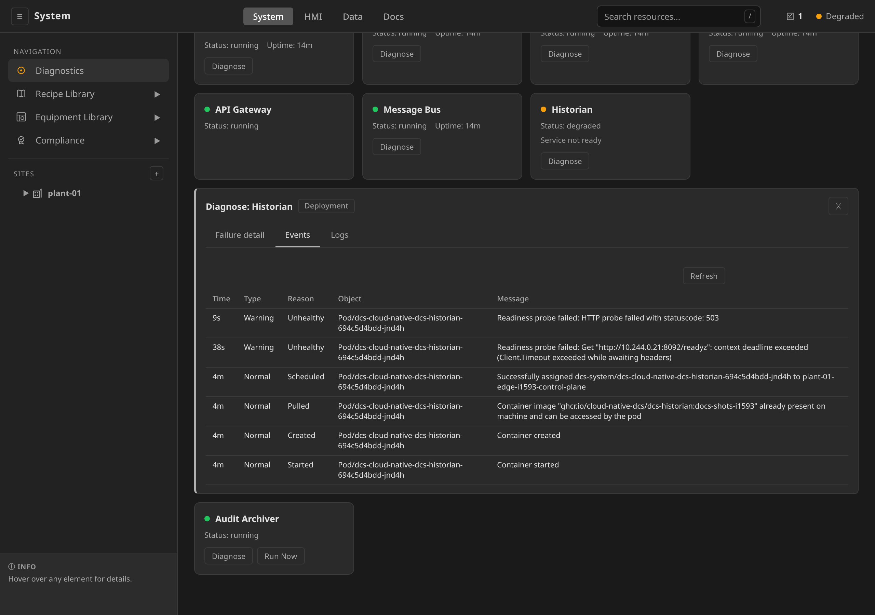The height and width of the screenshot is (615, 875).
Task: Click the Diagnostics target icon in navigation
Action: point(21,70)
